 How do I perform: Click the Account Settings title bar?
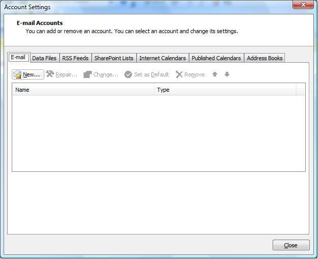pyautogui.click(x=153, y=7)
